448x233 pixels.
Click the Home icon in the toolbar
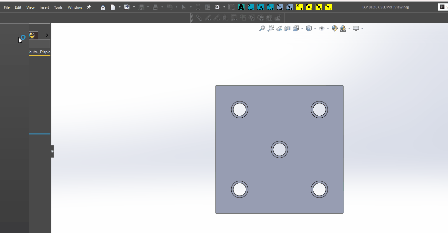(x=103, y=7)
